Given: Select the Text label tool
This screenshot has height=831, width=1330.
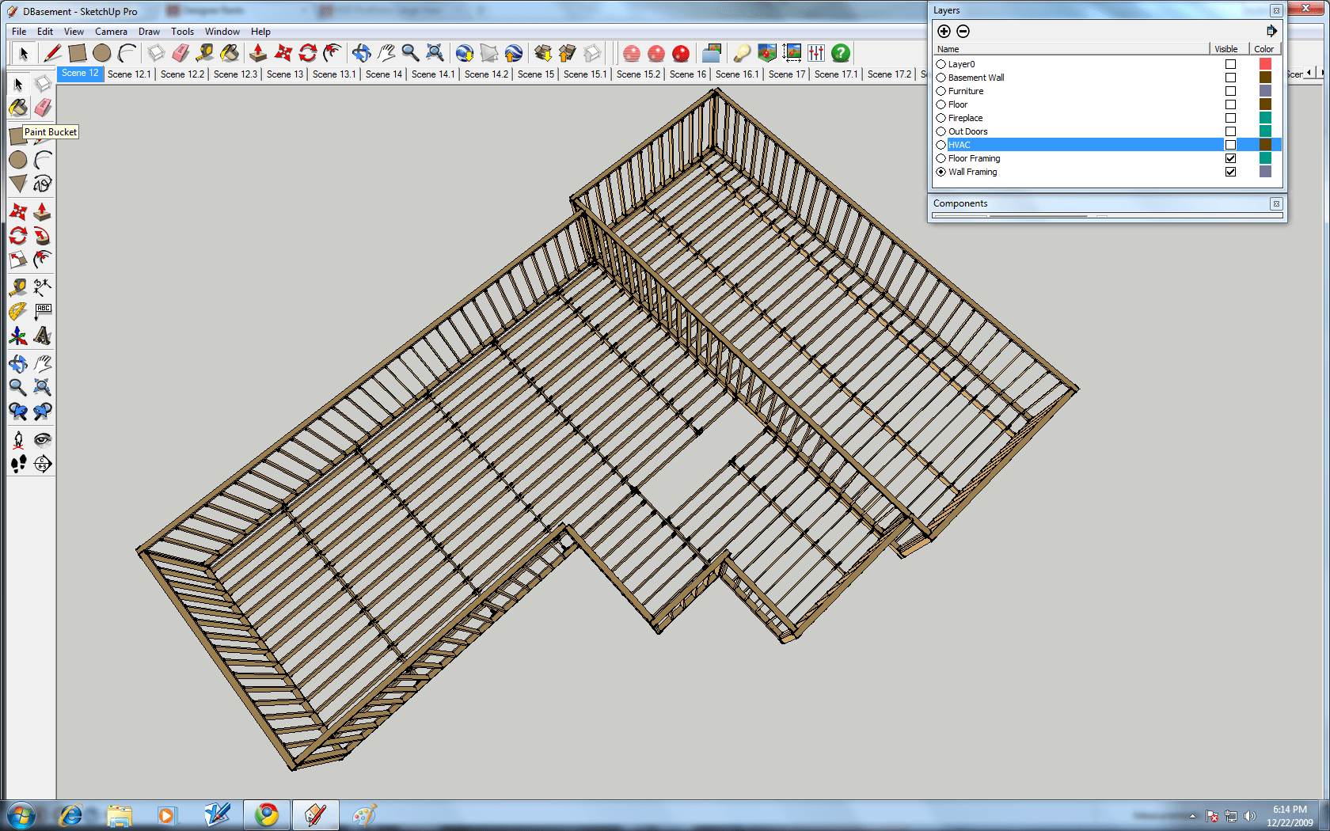Looking at the screenshot, I should click(43, 311).
